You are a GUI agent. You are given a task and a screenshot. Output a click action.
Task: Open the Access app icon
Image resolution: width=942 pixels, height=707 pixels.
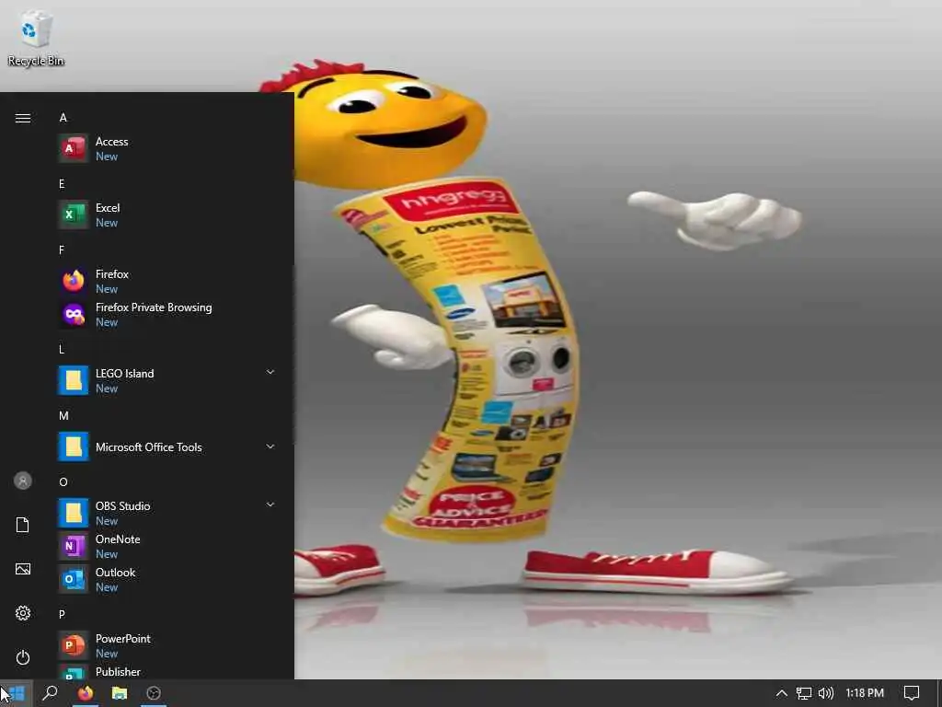coord(73,148)
